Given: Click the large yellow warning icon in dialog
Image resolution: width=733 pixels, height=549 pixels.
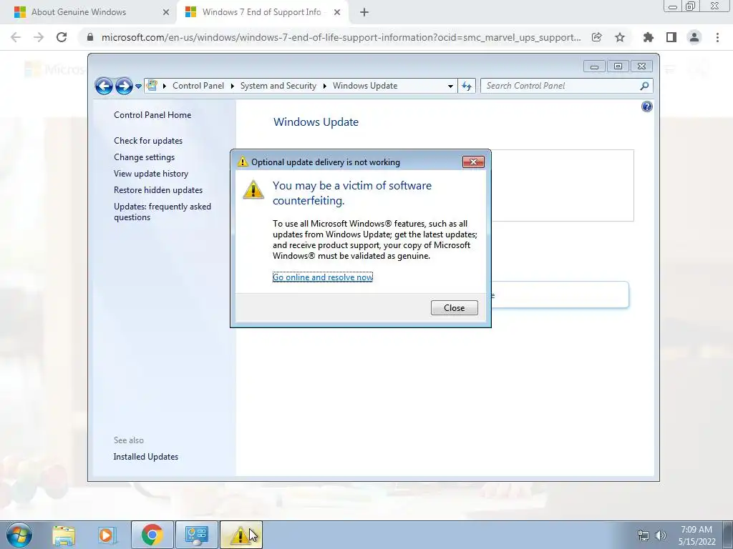Looking at the screenshot, I should [x=253, y=189].
